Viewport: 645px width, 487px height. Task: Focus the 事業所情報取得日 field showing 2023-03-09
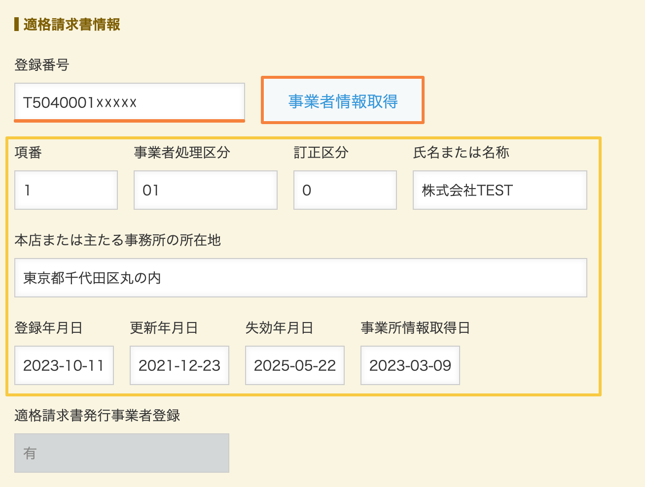[x=410, y=365]
